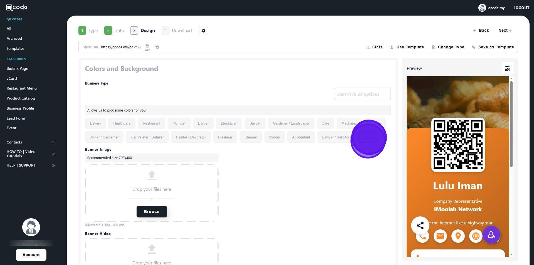The height and width of the screenshot is (265, 534).
Task: Click the email envelope icon in the preview
Action: 440,236
